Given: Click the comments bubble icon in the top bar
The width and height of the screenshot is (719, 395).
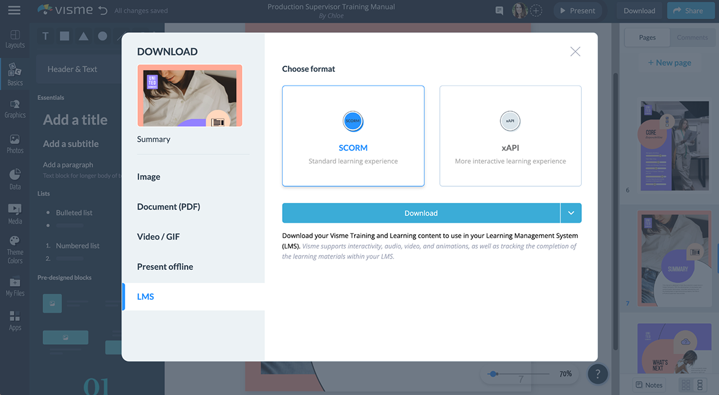Looking at the screenshot, I should point(499,10).
